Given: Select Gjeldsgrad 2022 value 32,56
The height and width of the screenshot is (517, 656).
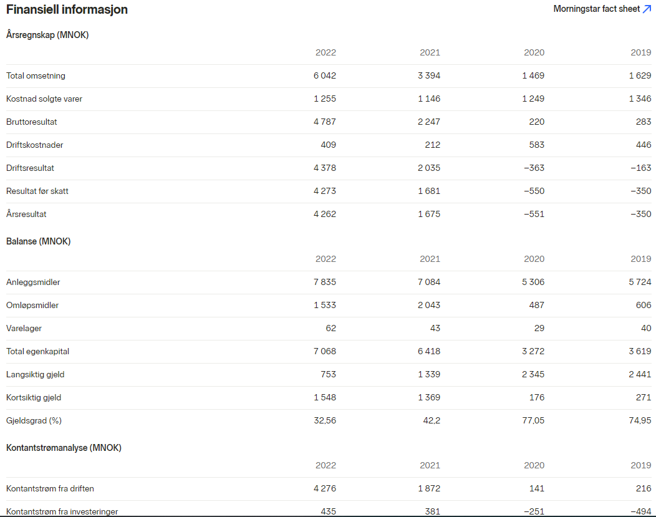Looking at the screenshot, I should tap(325, 420).
